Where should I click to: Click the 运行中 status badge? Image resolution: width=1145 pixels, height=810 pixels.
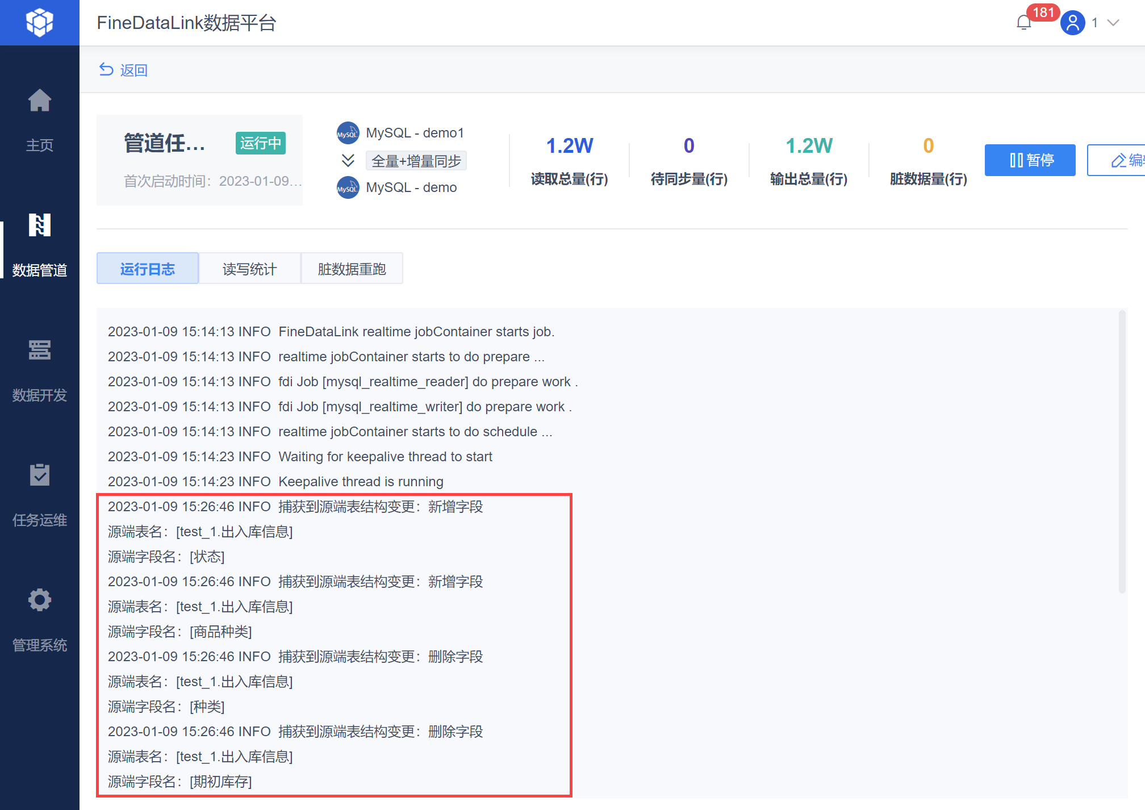[x=260, y=143]
